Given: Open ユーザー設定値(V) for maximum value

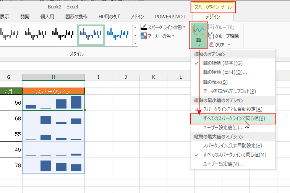Looking at the screenshot, I should (223, 164).
